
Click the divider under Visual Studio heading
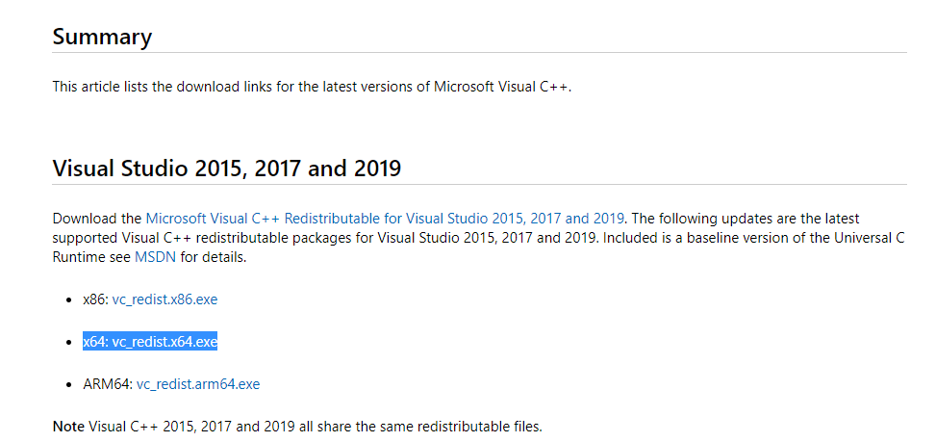[479, 184]
